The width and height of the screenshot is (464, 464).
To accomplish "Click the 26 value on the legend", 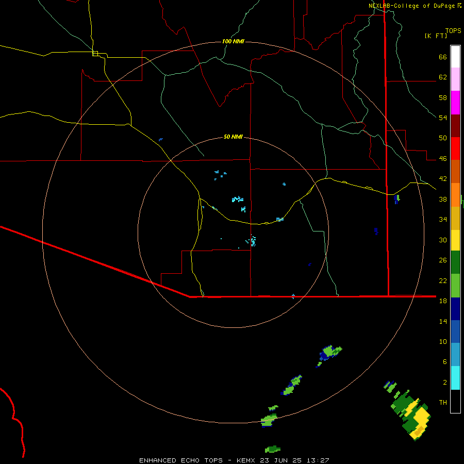I will click(x=443, y=260).
